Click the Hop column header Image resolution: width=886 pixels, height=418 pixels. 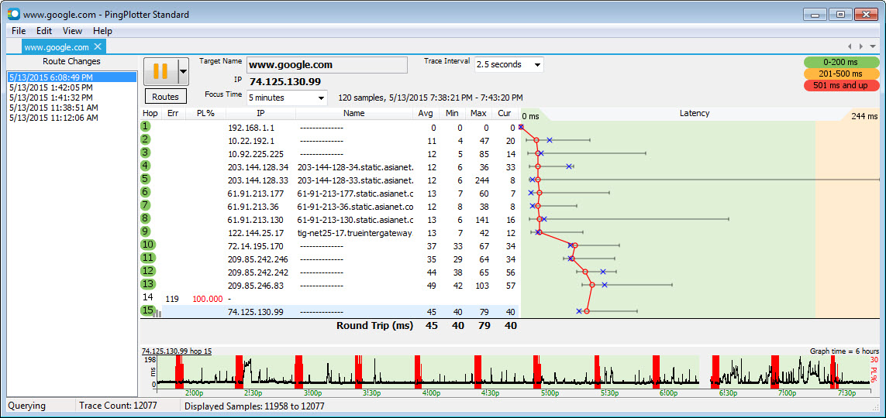click(x=150, y=113)
